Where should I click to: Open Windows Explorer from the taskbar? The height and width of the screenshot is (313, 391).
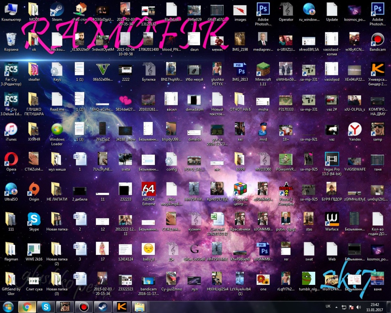[x=140, y=306]
